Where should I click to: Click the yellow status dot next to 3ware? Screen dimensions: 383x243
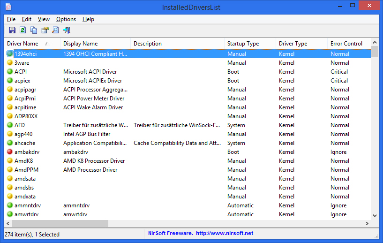[x=10, y=62]
